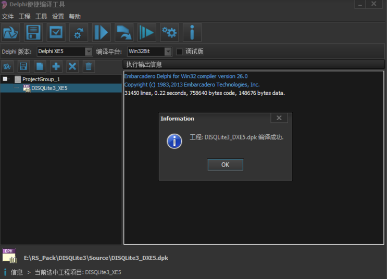
Task: Open the 工具 menu
Action: (x=41, y=17)
